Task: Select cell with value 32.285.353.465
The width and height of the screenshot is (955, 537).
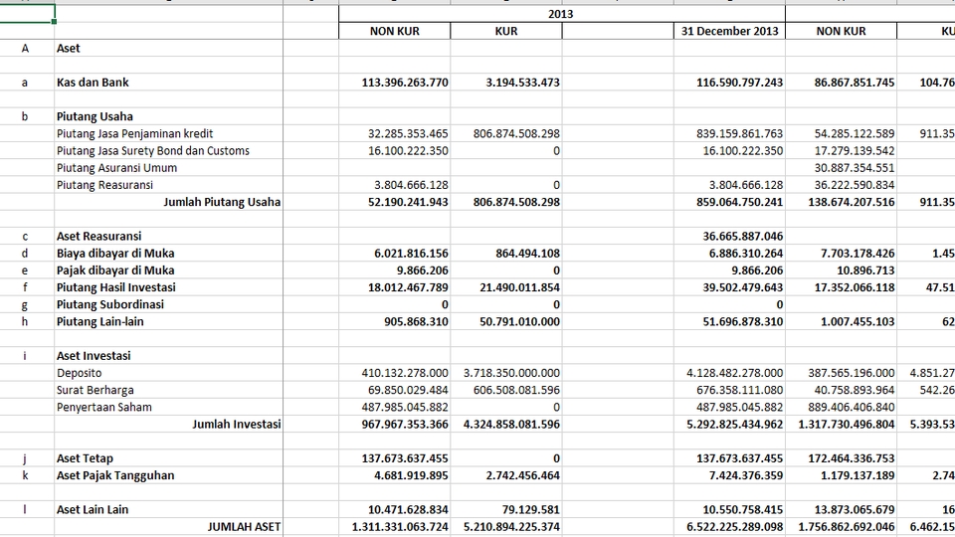Action: (x=395, y=133)
